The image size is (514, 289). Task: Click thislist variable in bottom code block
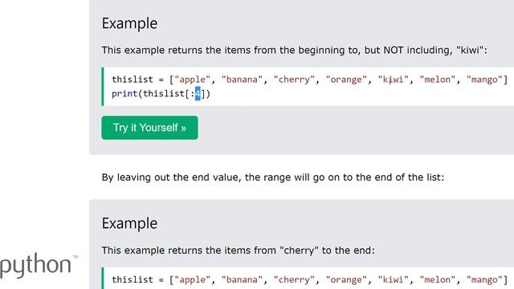pyautogui.click(x=133, y=280)
